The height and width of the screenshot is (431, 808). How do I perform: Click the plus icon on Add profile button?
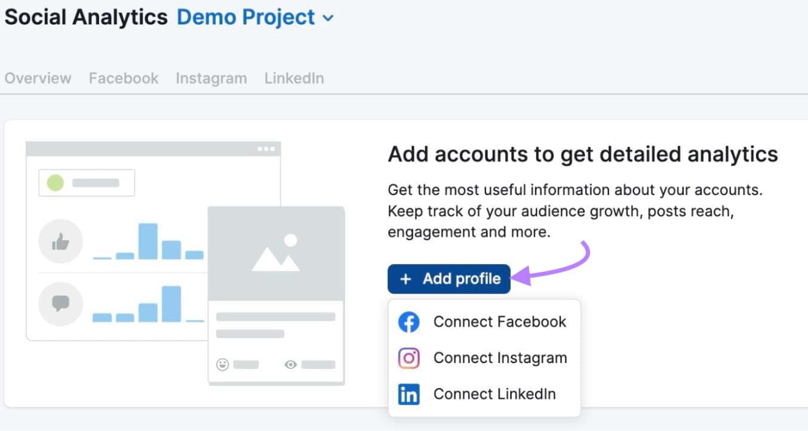[405, 278]
